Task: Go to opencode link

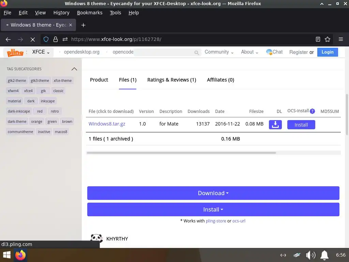Action: (x=123, y=52)
